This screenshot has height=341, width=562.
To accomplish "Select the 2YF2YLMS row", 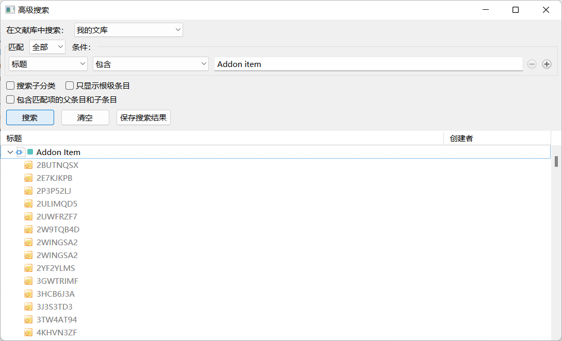I will click(275, 268).
